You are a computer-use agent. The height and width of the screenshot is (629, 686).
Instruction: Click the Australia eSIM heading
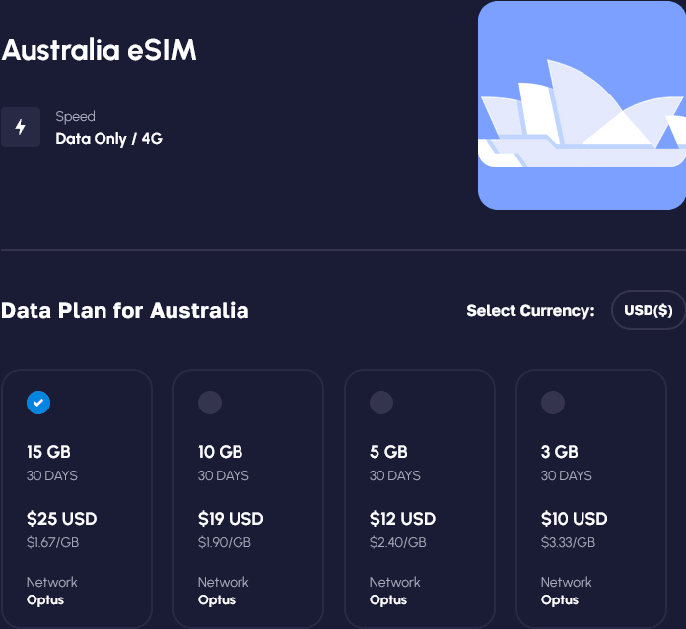point(99,50)
